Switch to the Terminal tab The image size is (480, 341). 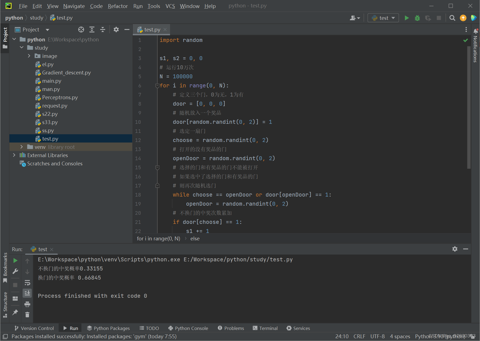pos(265,328)
